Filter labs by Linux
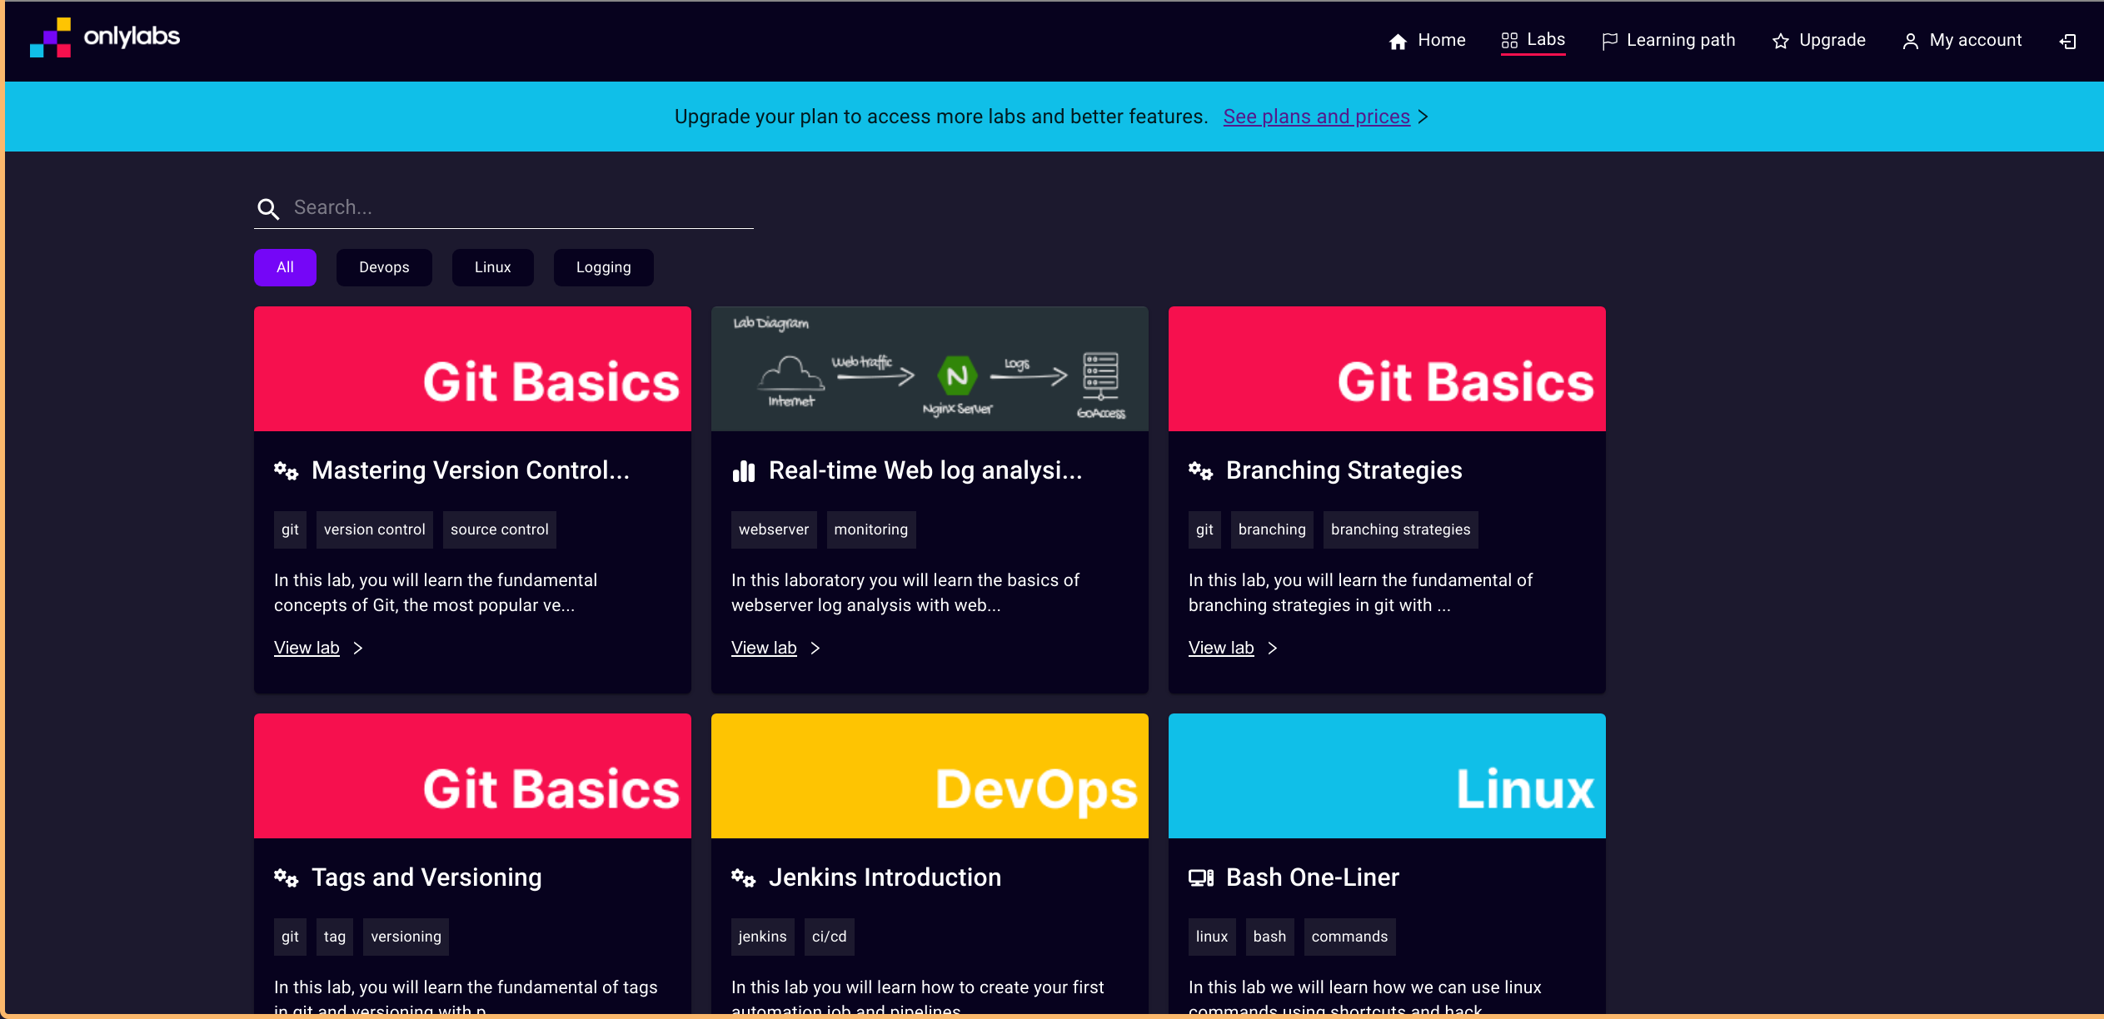This screenshot has height=1019, width=2104. coord(492,267)
